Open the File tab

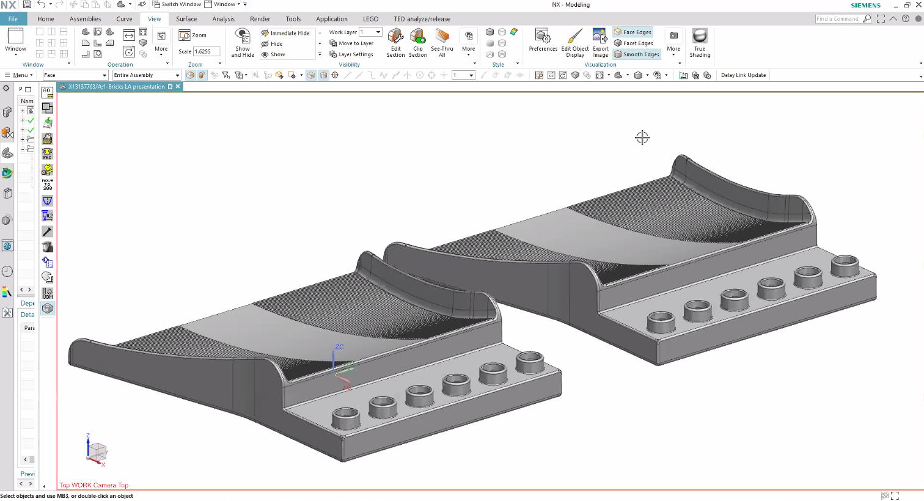13,19
